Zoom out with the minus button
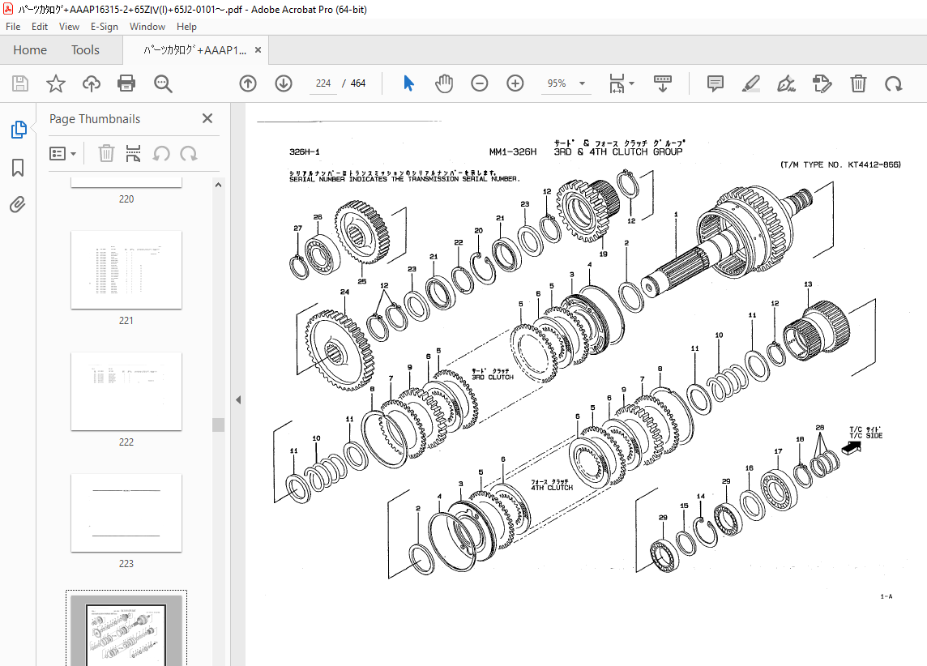The image size is (927, 666). (x=480, y=83)
